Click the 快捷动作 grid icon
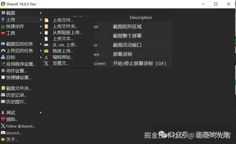Screen dimensions: 236x144 [x=3, y=27]
